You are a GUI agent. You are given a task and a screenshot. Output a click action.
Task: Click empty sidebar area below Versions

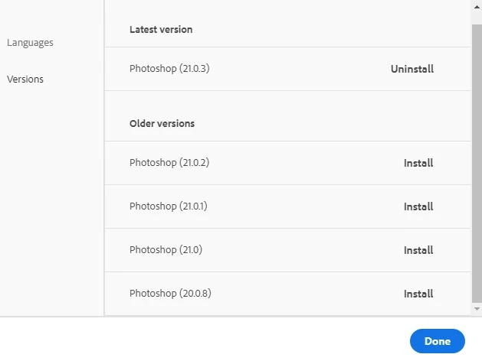coord(50,199)
